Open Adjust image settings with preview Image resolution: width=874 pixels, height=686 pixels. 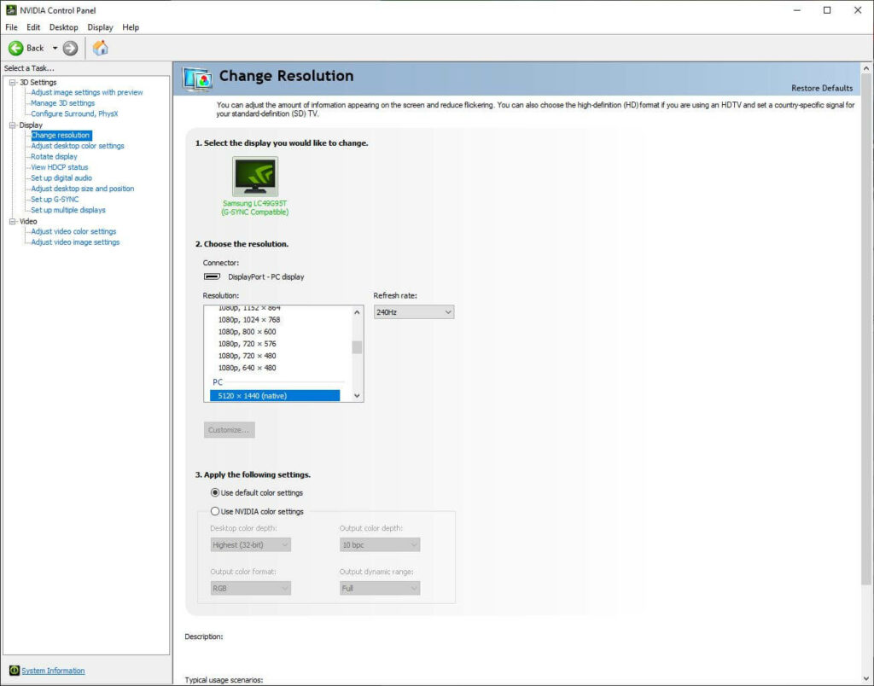coord(87,92)
